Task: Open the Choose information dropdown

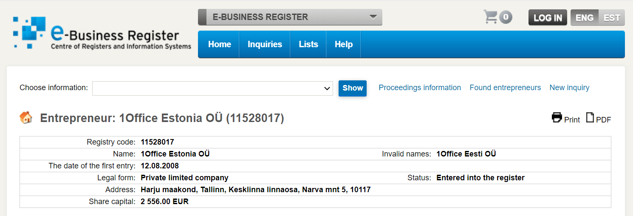Action: pyautogui.click(x=212, y=88)
